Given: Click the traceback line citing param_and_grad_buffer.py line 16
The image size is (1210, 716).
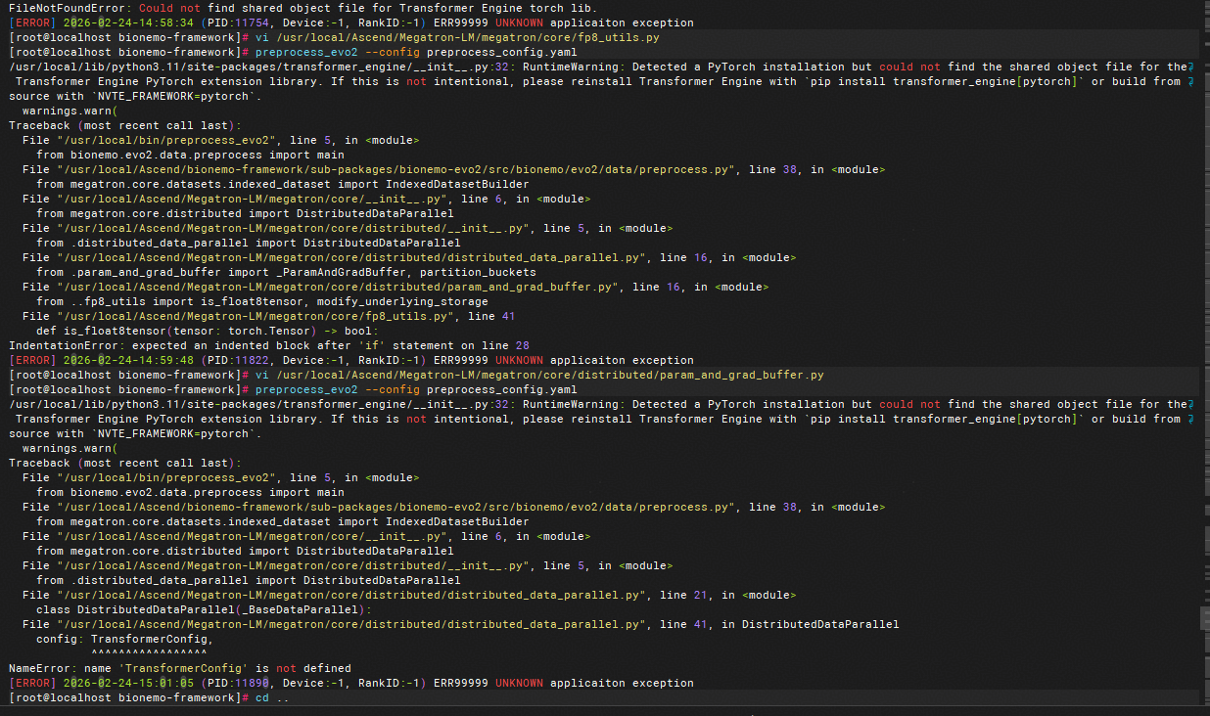Looking at the screenshot, I should [396, 287].
